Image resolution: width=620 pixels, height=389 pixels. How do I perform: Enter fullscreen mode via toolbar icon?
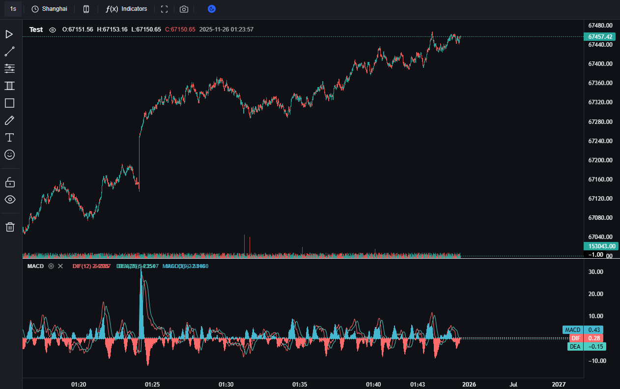pos(165,9)
